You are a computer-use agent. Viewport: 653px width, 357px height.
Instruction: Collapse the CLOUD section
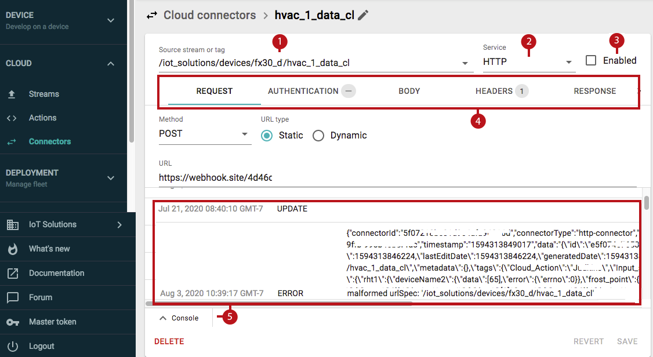pos(110,64)
